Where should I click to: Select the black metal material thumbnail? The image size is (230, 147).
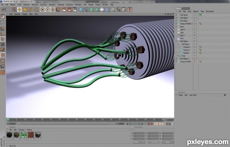point(9,136)
